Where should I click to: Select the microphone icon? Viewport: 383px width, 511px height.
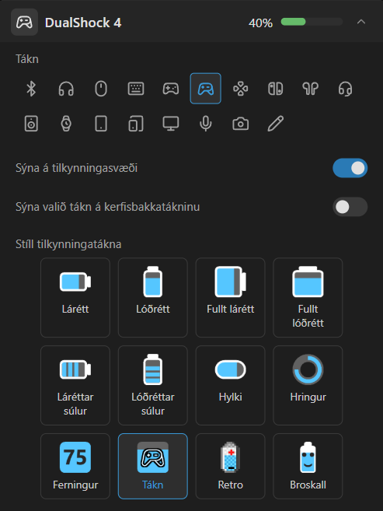click(x=206, y=124)
